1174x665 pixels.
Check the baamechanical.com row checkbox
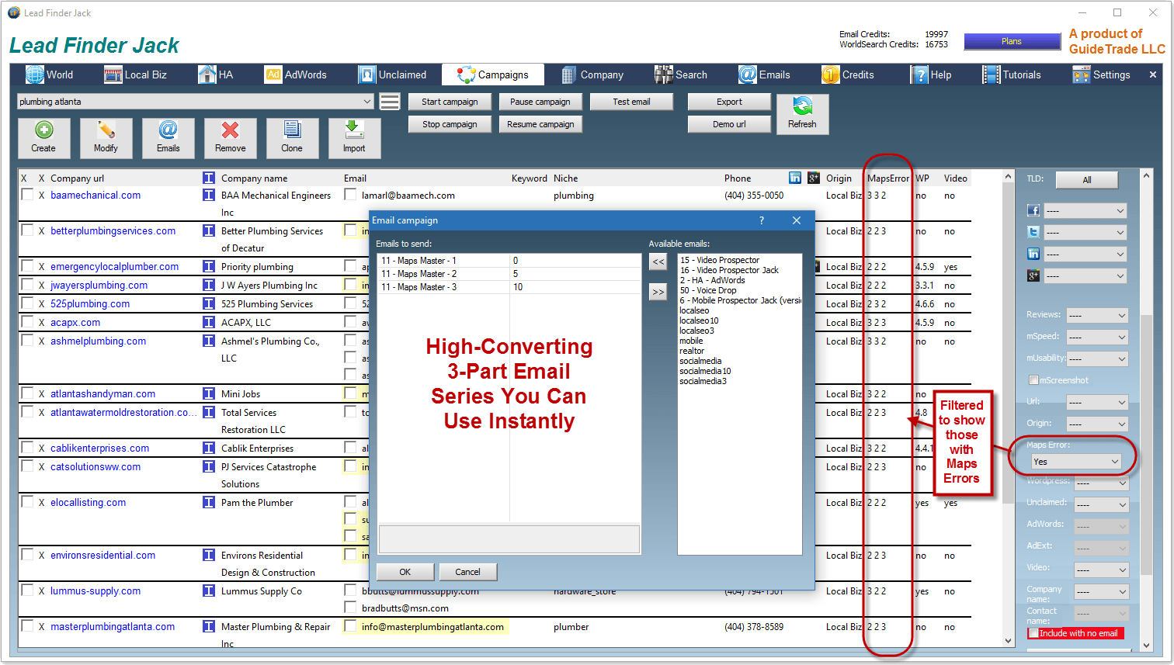(x=27, y=195)
